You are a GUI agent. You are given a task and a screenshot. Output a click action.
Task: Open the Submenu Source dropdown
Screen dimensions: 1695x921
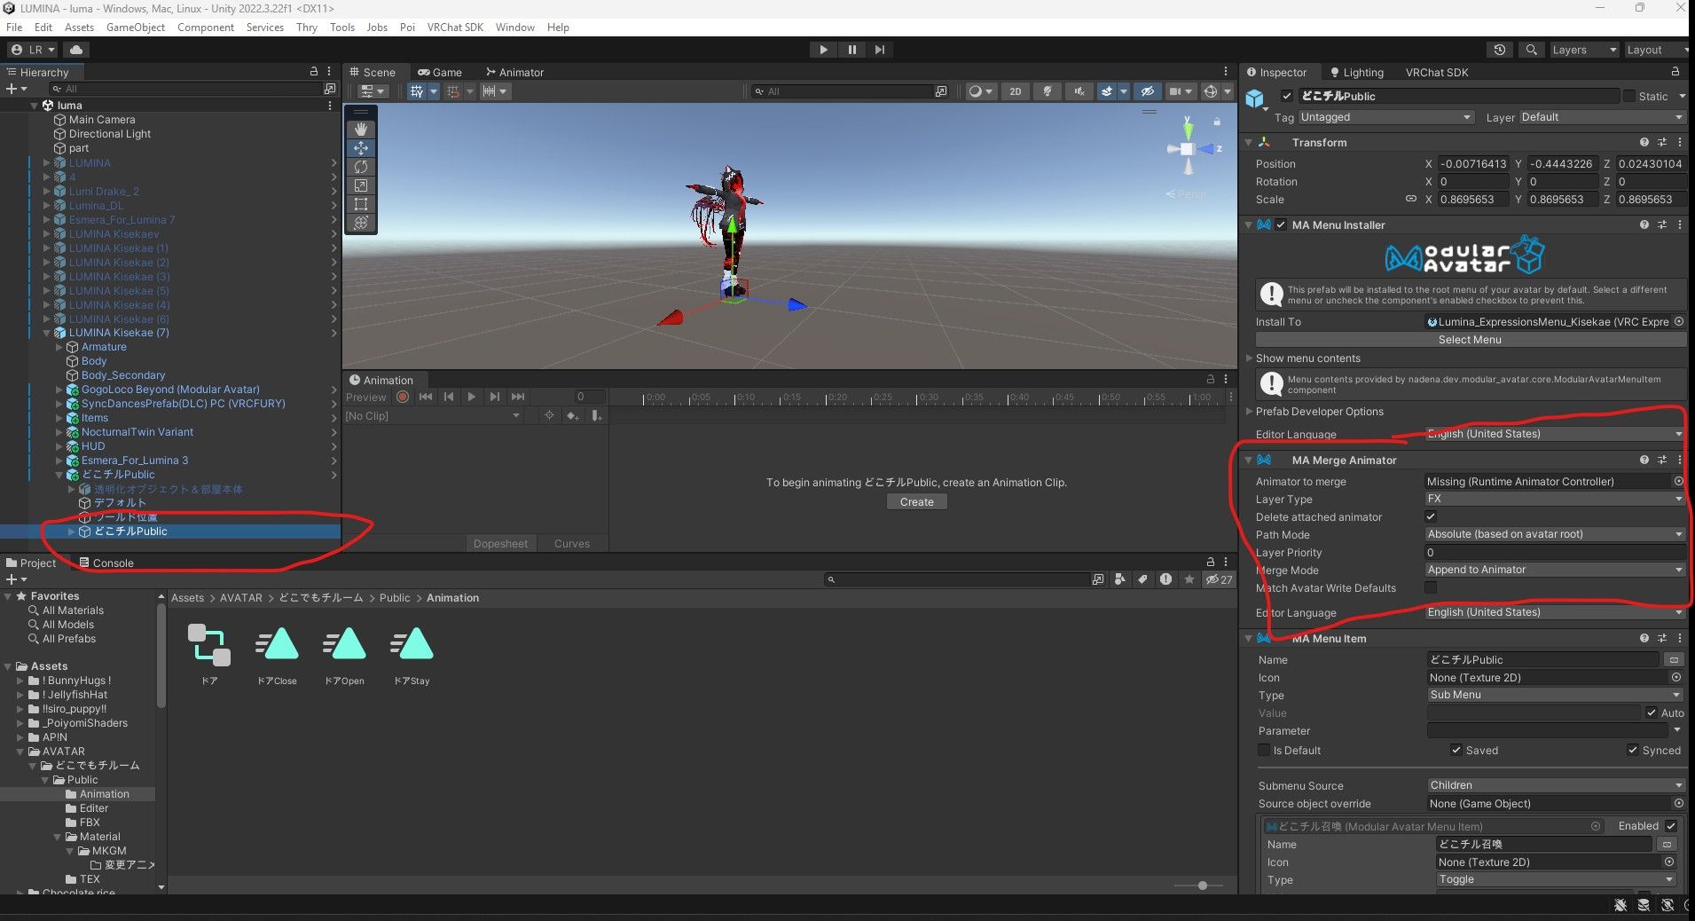click(x=1556, y=785)
